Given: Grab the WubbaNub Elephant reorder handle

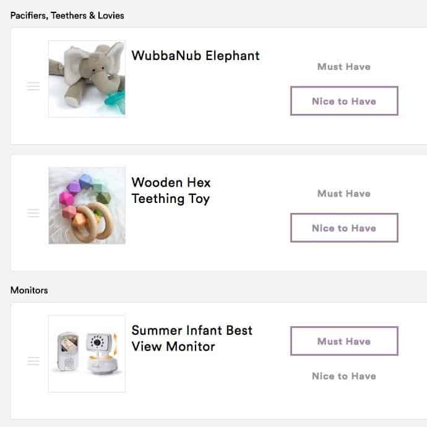Looking at the screenshot, I should [x=33, y=86].
